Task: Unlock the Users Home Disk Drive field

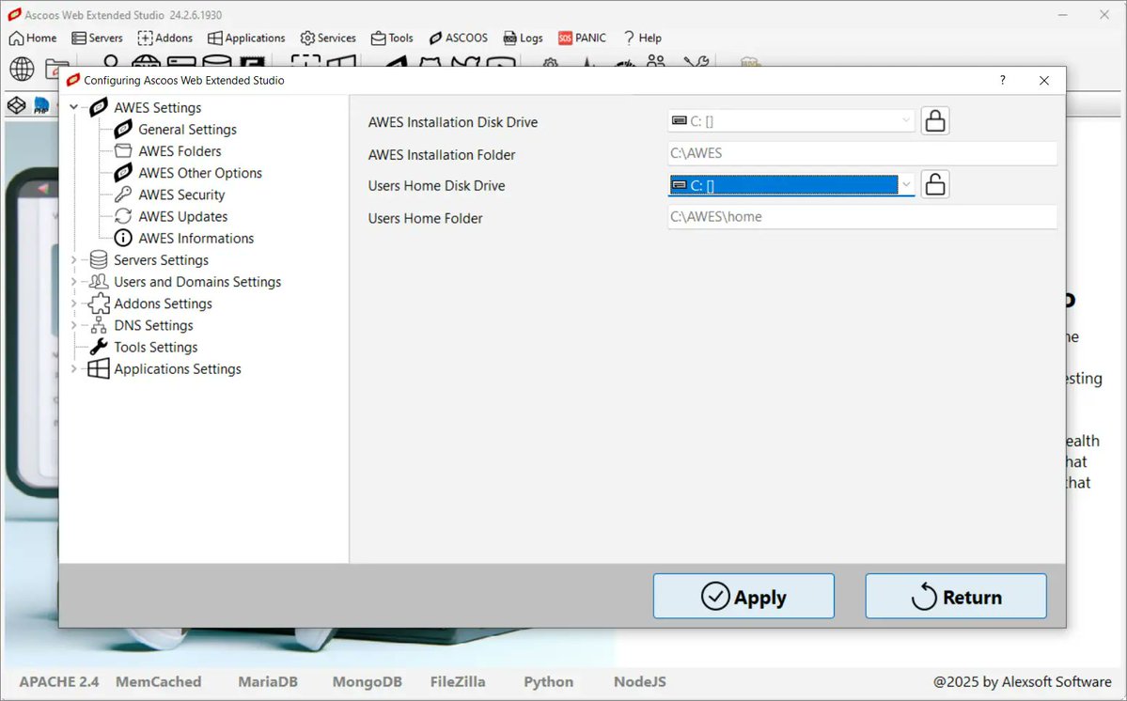Action: click(934, 184)
